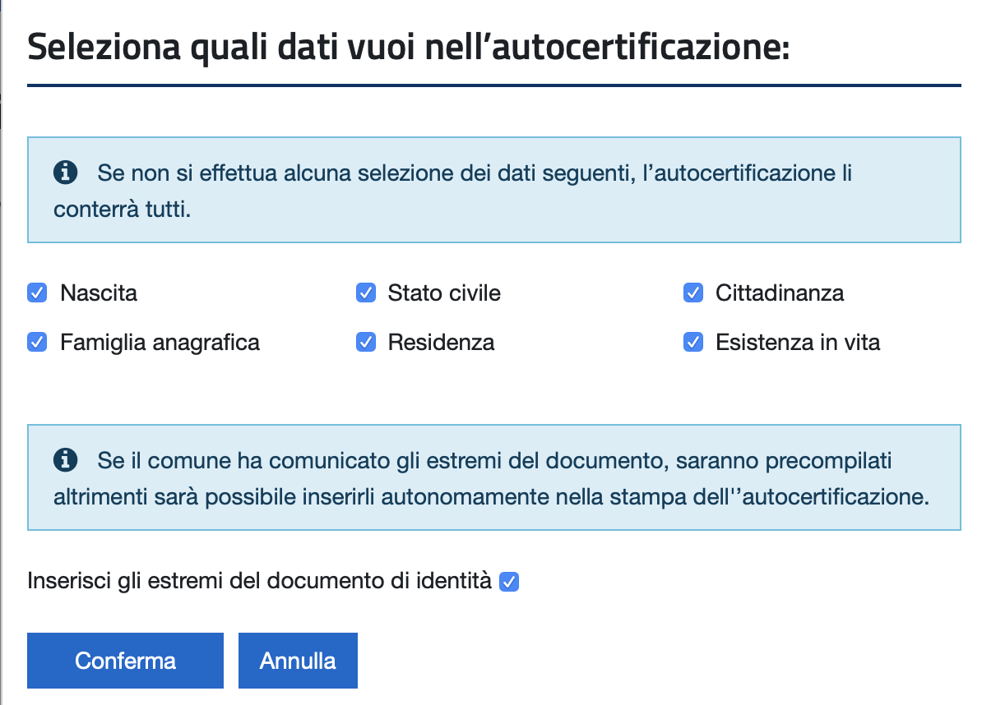Click the 'Se non si effettua' notice text
Screen dimensions: 982x705
pyautogui.click(x=452, y=191)
